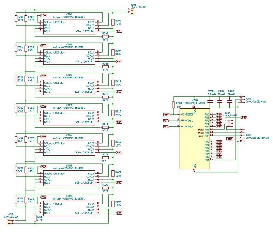This screenshot has height=232, width=273.
Task: Click the PA0 net label beside the XTAL1 pin
Action: click(x=166, y=121)
